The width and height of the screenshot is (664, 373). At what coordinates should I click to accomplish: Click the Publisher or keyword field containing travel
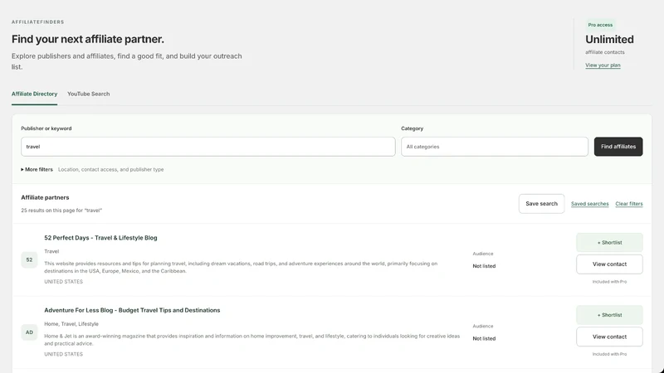pyautogui.click(x=208, y=147)
